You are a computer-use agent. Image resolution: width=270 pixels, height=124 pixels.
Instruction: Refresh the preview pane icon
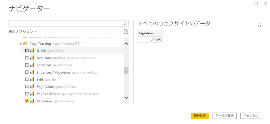[259, 25]
